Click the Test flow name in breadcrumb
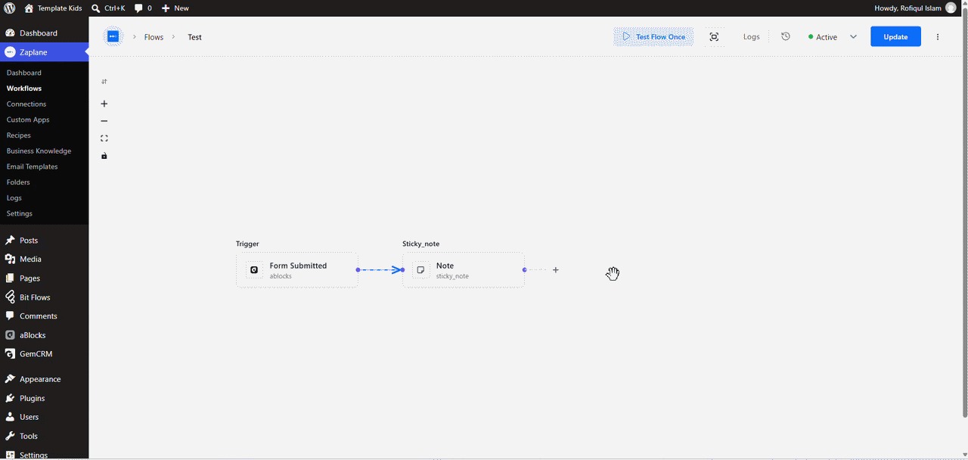The width and height of the screenshot is (968, 460). (x=194, y=37)
